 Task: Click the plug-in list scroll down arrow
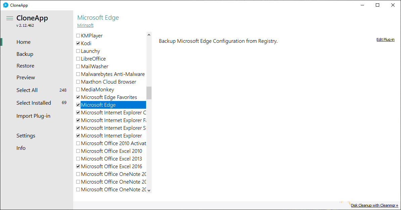pos(149,190)
